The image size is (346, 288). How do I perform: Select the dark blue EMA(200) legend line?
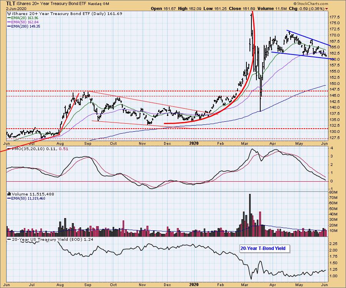(9, 26)
